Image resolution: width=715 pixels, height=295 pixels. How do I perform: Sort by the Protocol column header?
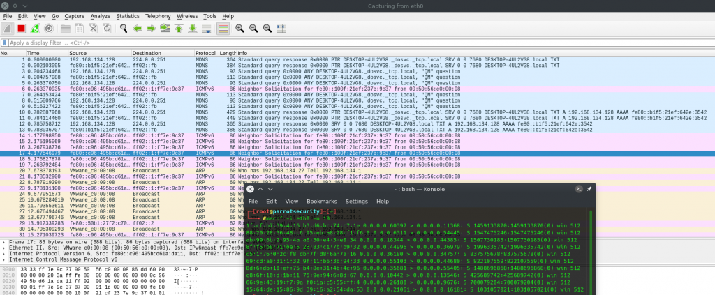pyautogui.click(x=207, y=53)
